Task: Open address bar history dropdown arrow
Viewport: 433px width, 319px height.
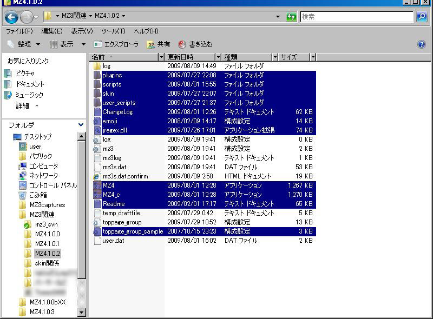Action: tap(278, 17)
